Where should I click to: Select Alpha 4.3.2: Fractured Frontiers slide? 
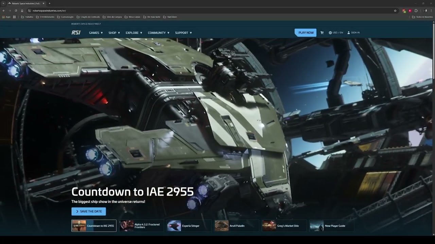click(141, 226)
